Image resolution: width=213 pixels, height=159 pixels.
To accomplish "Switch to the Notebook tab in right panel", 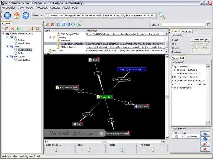I will (x=187, y=31).
